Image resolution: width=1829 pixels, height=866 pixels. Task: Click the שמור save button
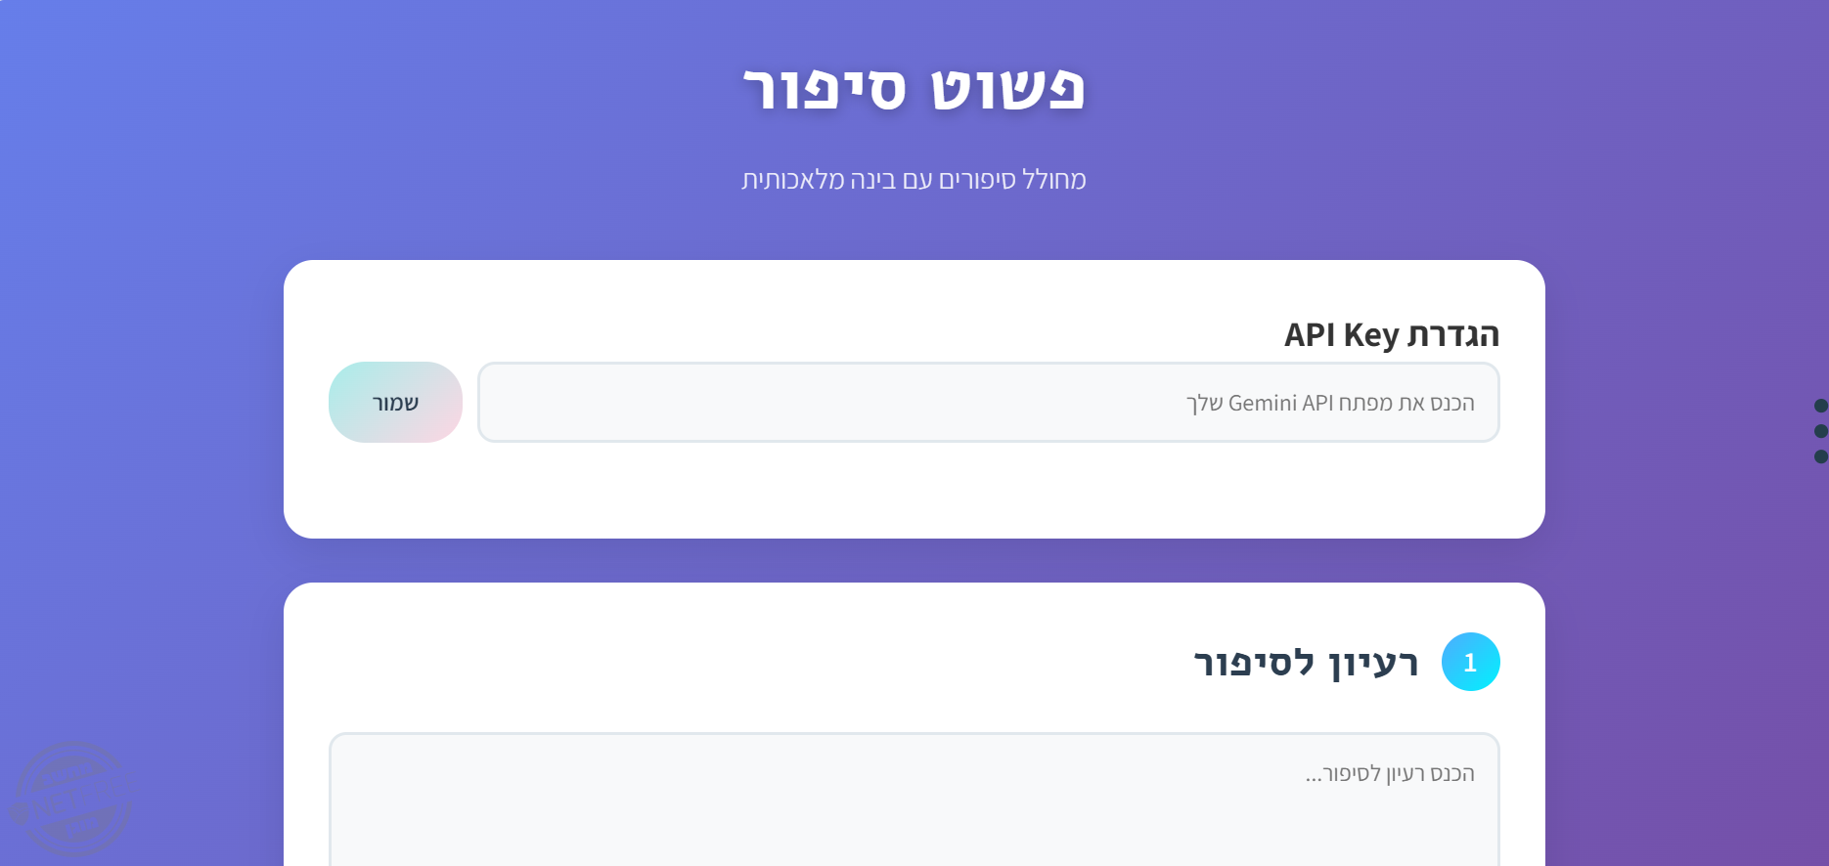[x=395, y=402]
